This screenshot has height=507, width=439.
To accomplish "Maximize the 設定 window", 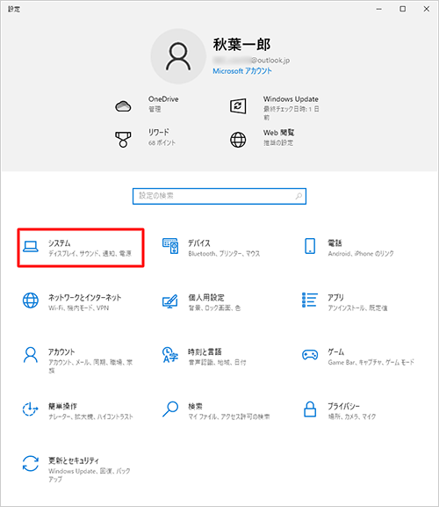I will click(403, 9).
